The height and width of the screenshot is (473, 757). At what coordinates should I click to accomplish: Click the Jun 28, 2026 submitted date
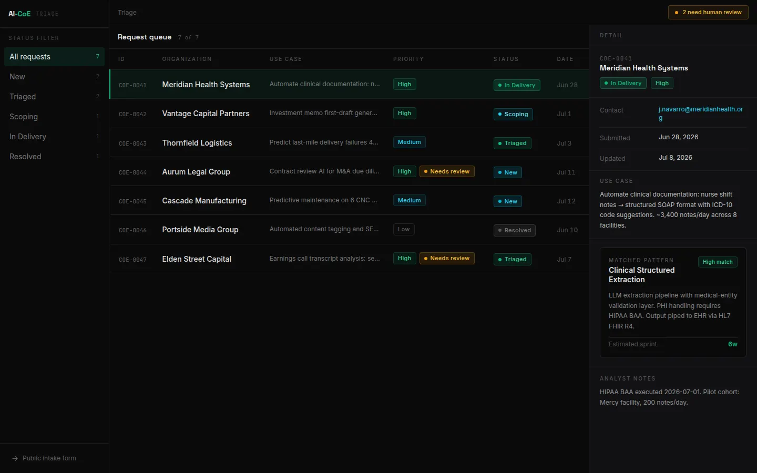click(x=678, y=137)
